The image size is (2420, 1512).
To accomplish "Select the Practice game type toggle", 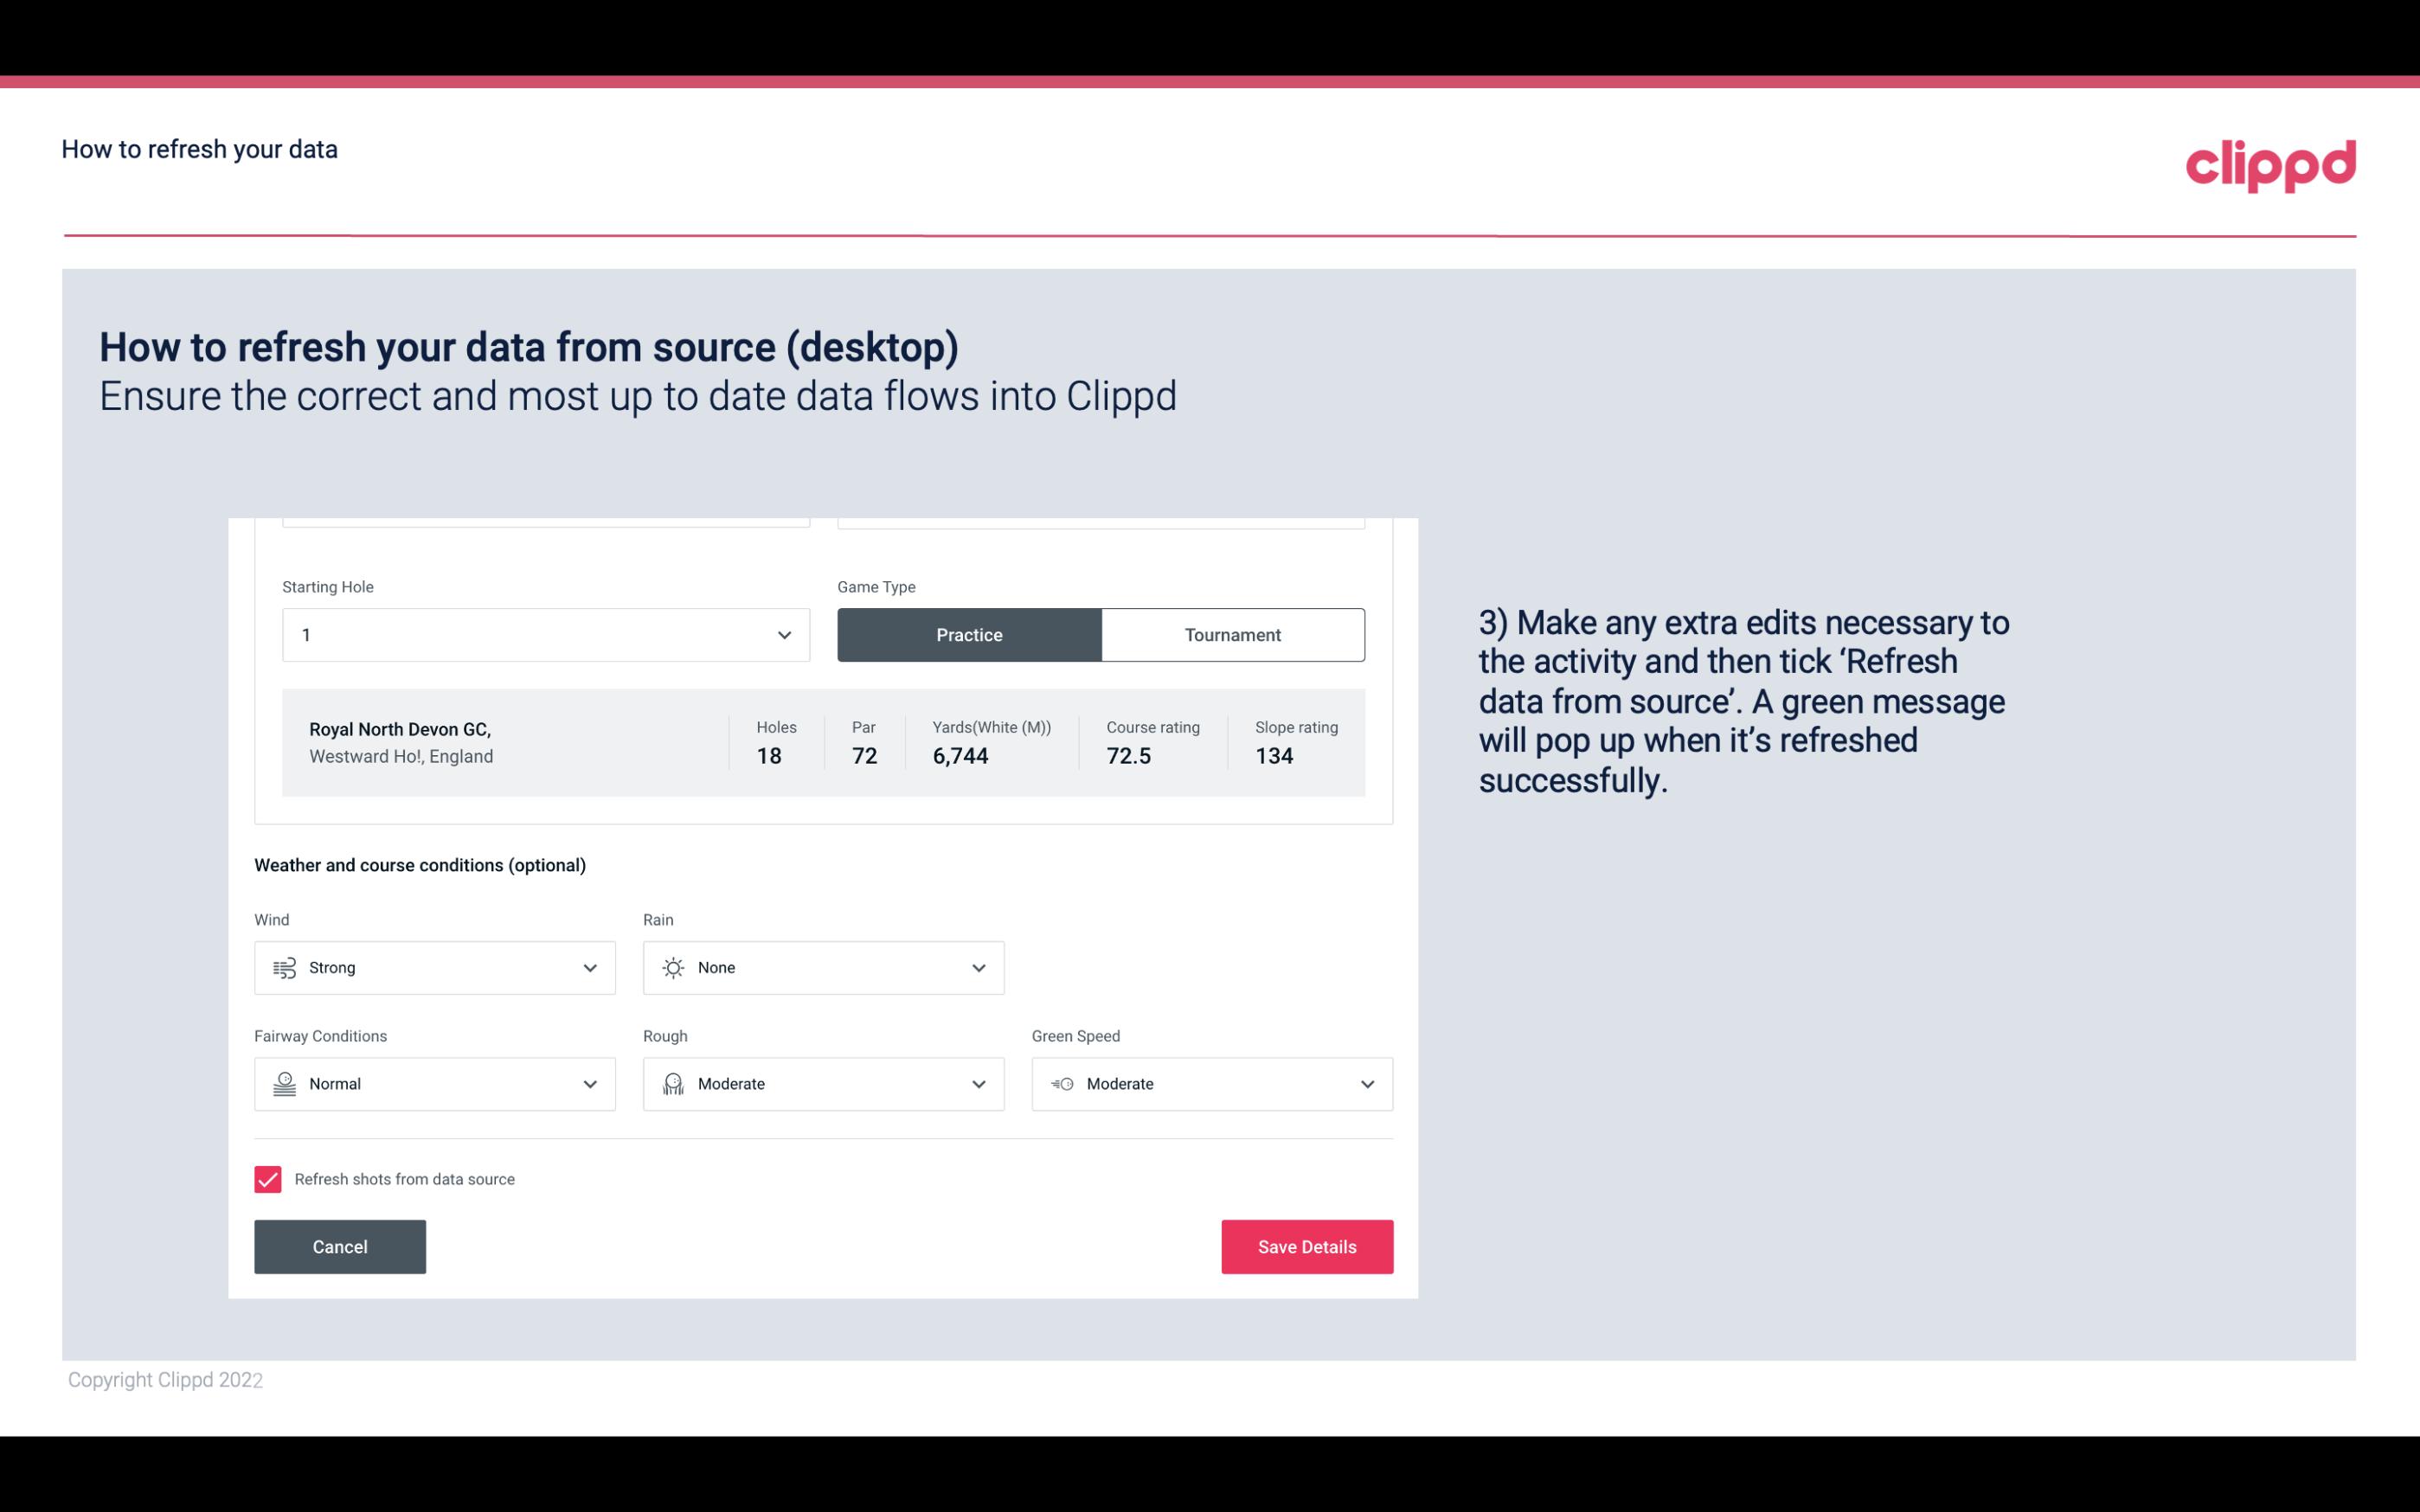I will 969,634.
